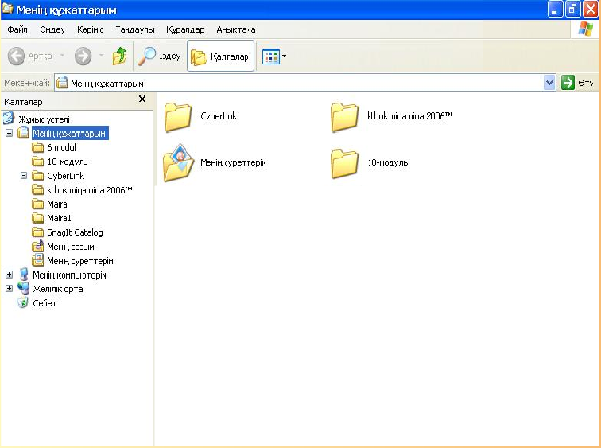Click CyberLink label in main pane
Viewport: 601px width, 448px height.
(219, 116)
